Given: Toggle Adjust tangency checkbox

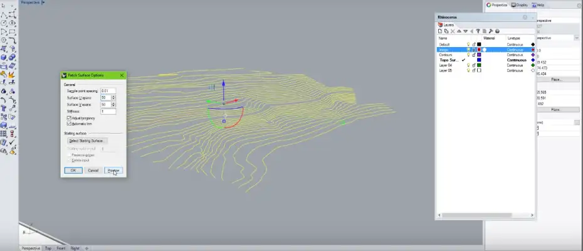Looking at the screenshot, I should [x=69, y=118].
